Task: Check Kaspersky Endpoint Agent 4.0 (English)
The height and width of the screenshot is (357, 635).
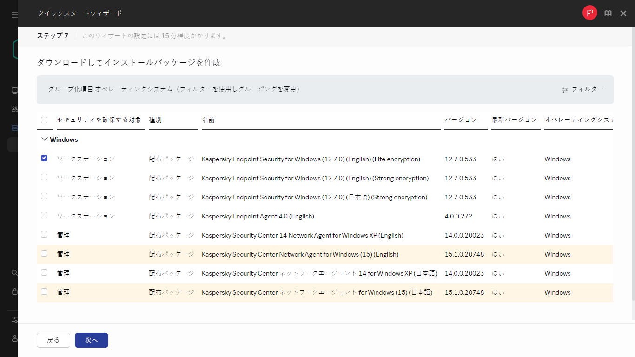Action: [x=44, y=215]
